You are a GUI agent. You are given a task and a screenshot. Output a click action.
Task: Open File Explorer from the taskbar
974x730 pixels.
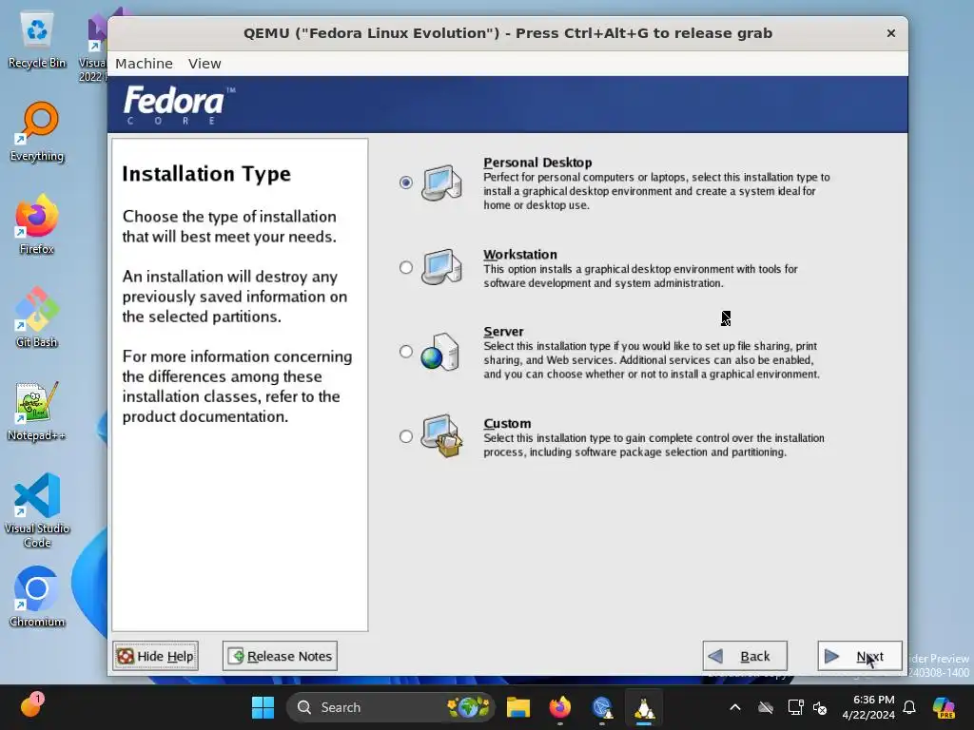click(518, 707)
